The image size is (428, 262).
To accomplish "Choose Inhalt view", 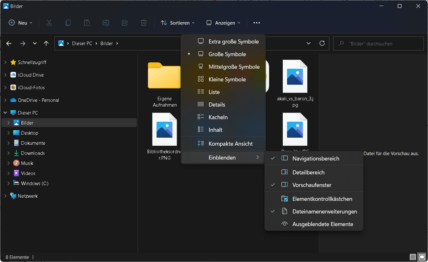I will [x=223, y=130].
